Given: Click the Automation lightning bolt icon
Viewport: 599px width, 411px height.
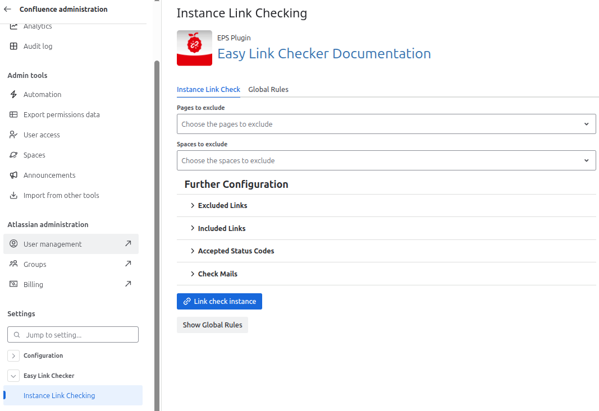Looking at the screenshot, I should 13,94.
